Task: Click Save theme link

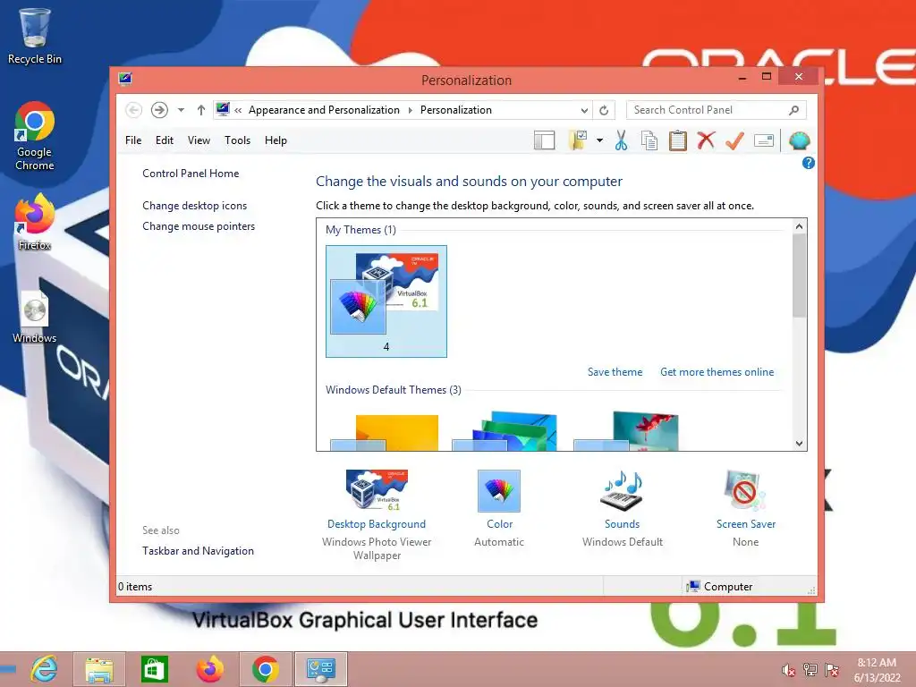Action: pos(615,372)
